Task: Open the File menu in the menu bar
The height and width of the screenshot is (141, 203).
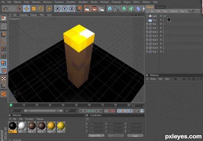Action: (3, 2)
